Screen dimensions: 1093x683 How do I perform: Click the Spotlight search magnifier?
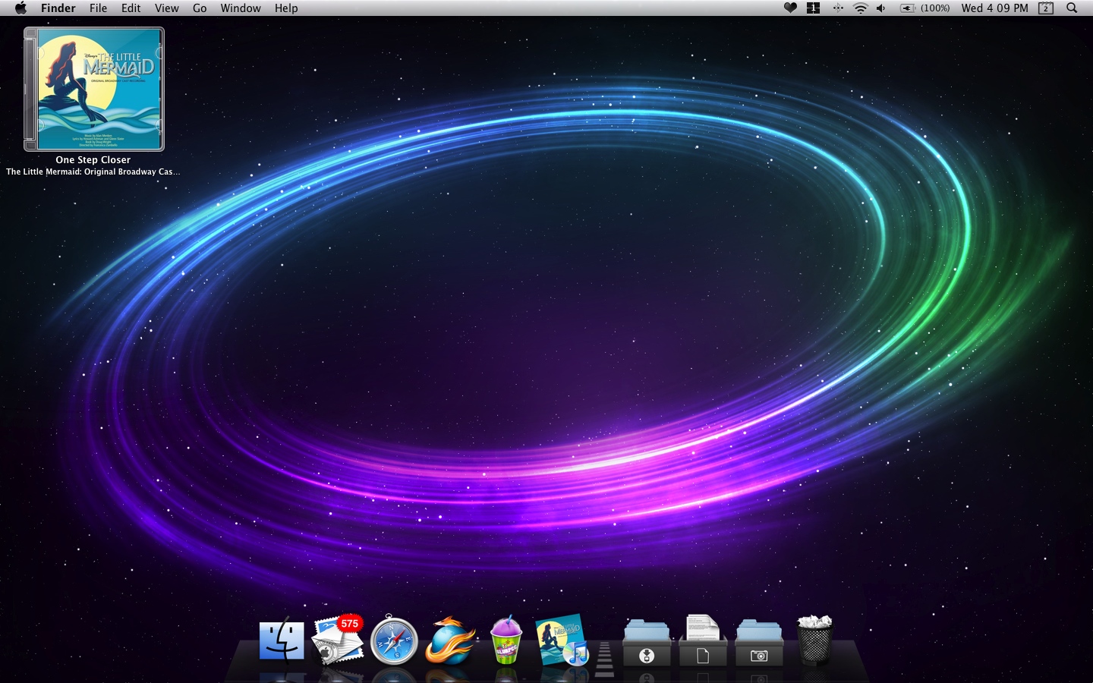(x=1072, y=8)
